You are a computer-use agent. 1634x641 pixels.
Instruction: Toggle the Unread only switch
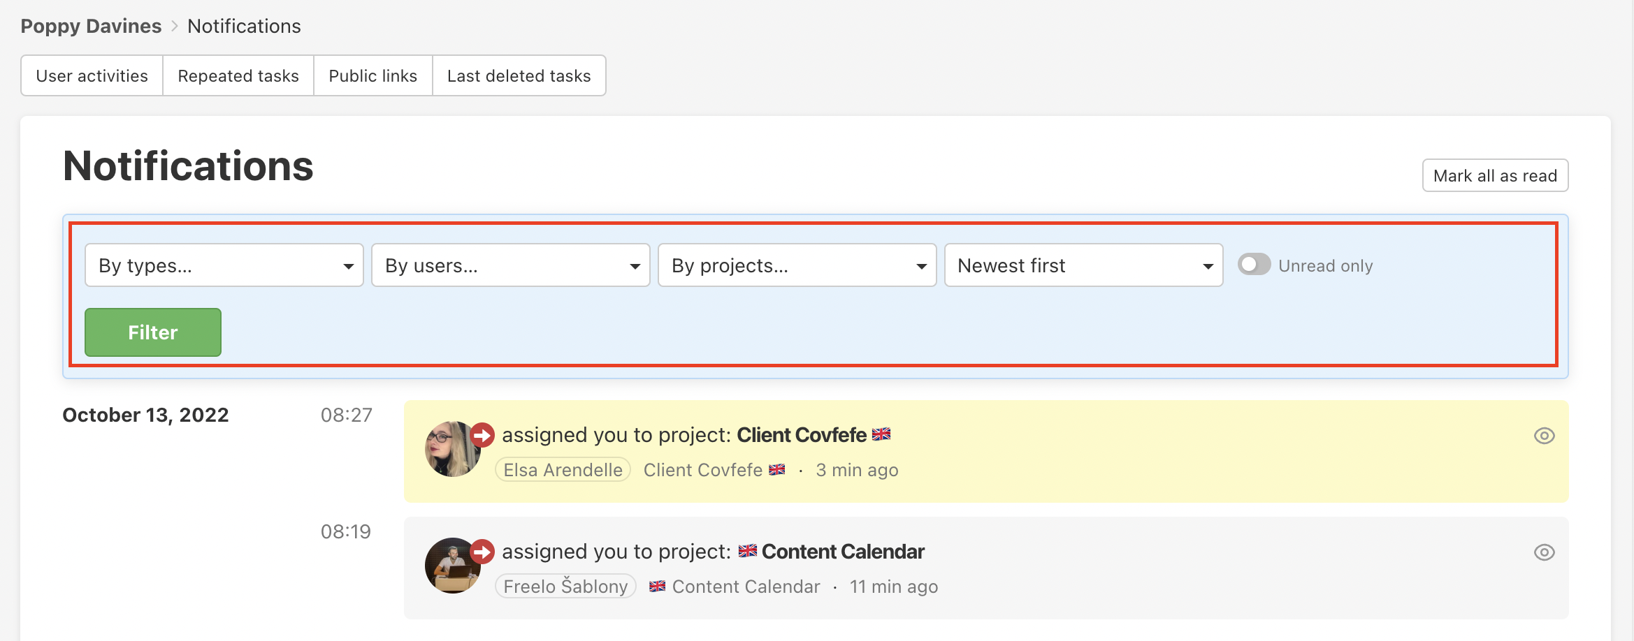[1254, 265]
